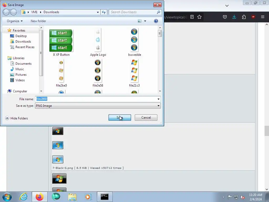Click the Search Downloads field

135,12
